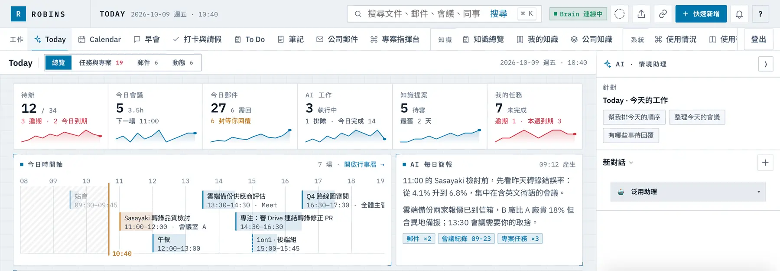Click 整理今天的會議 suggestion
The height and width of the screenshot is (271, 780).
tap(697, 117)
